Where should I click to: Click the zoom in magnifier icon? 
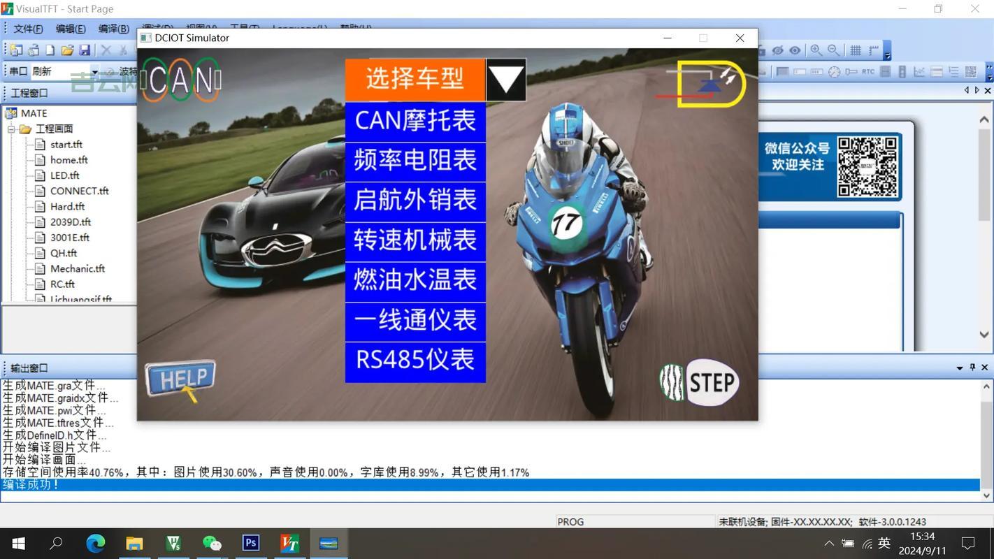pyautogui.click(x=816, y=50)
